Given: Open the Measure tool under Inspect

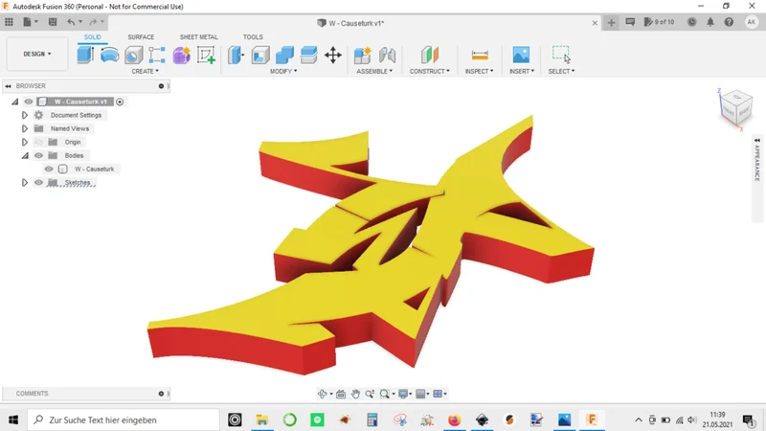Looking at the screenshot, I should click(x=480, y=56).
